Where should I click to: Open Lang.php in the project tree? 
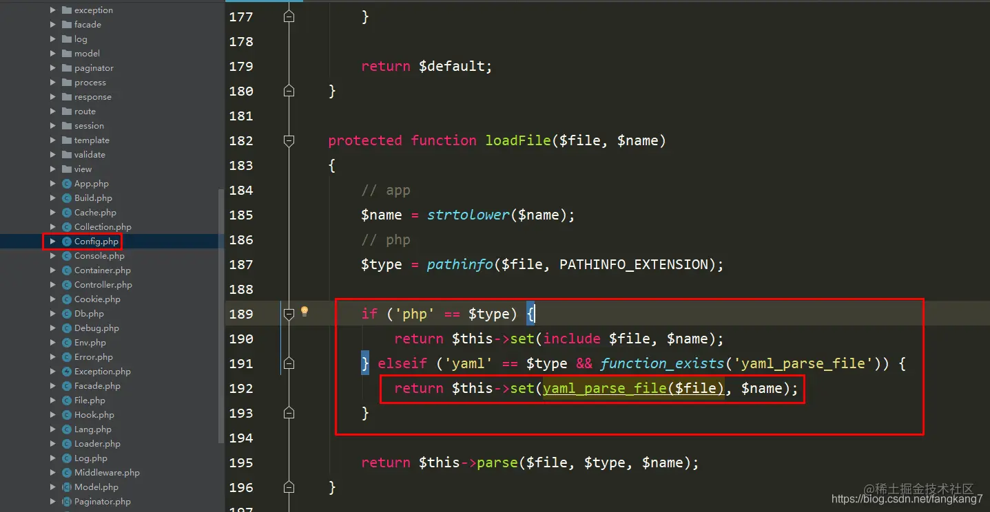(93, 429)
